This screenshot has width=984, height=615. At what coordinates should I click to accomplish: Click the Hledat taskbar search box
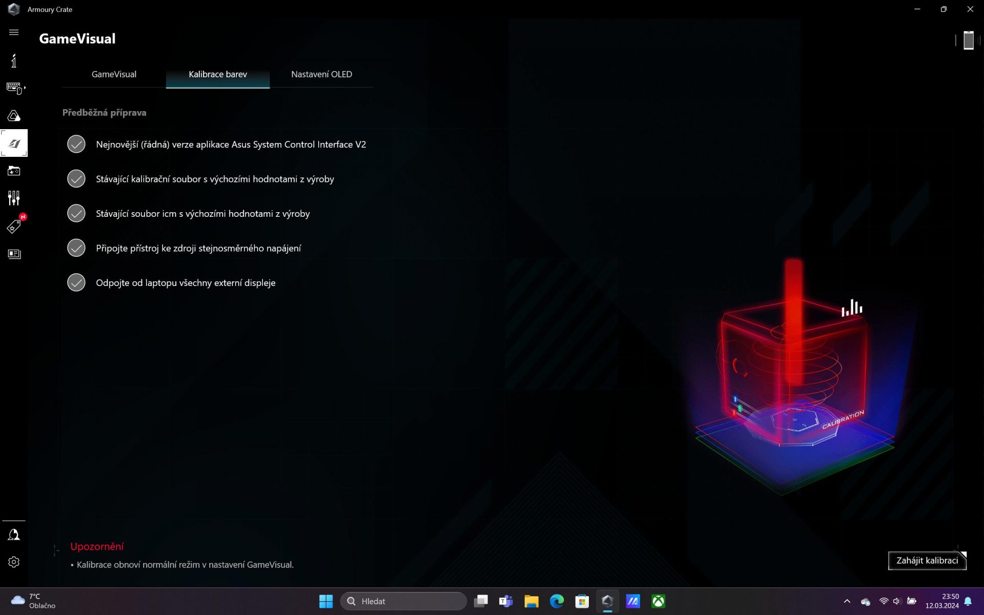(403, 601)
